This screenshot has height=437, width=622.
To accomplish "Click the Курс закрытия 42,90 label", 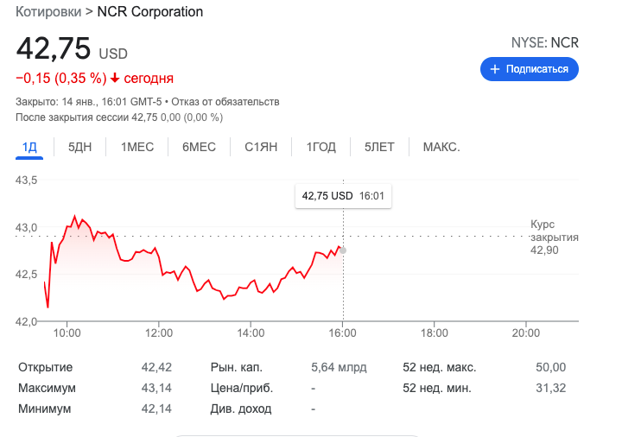I will pyautogui.click(x=554, y=237).
